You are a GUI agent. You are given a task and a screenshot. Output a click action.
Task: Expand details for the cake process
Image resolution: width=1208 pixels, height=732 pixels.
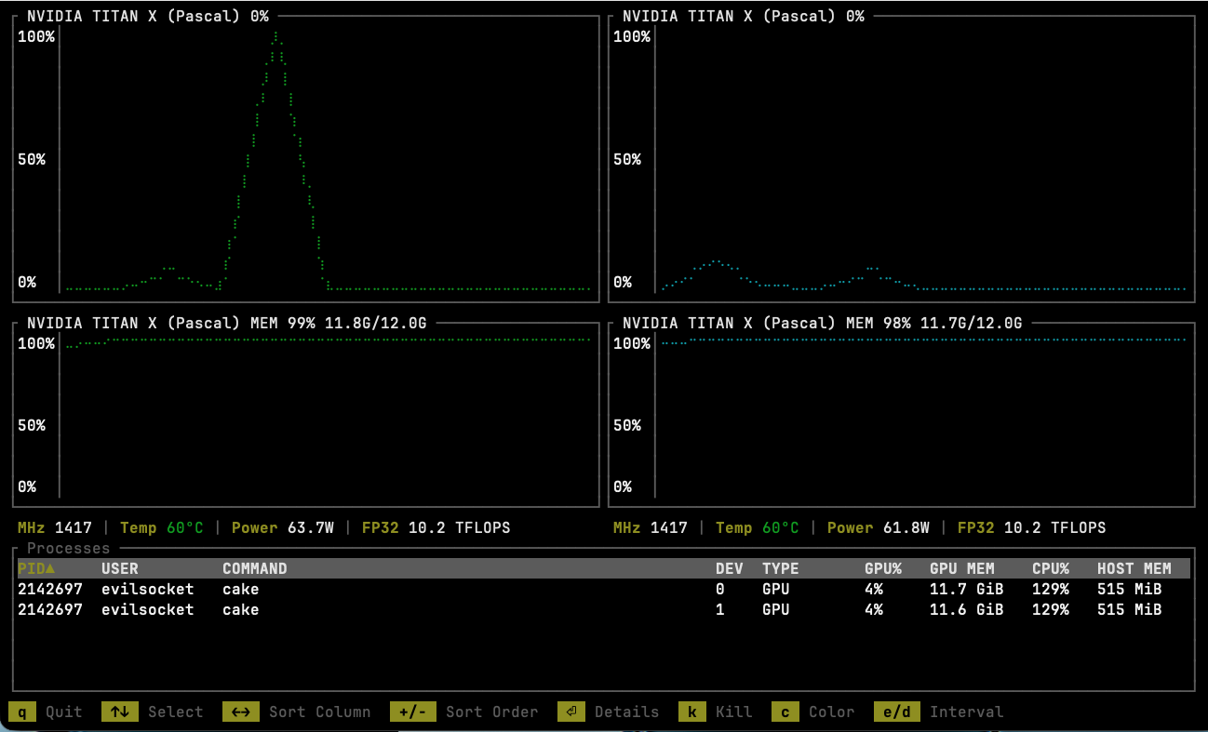coord(239,589)
